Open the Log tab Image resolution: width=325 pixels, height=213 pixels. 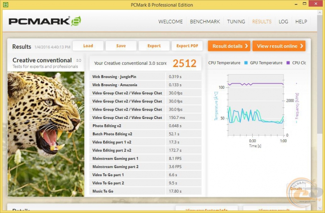pyautogui.click(x=283, y=22)
